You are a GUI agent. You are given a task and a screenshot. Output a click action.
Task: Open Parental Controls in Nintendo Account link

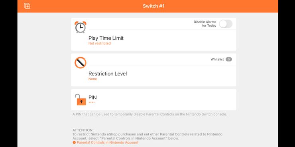point(108,143)
